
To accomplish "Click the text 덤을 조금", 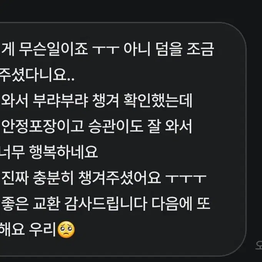I will (x=185, y=49).
